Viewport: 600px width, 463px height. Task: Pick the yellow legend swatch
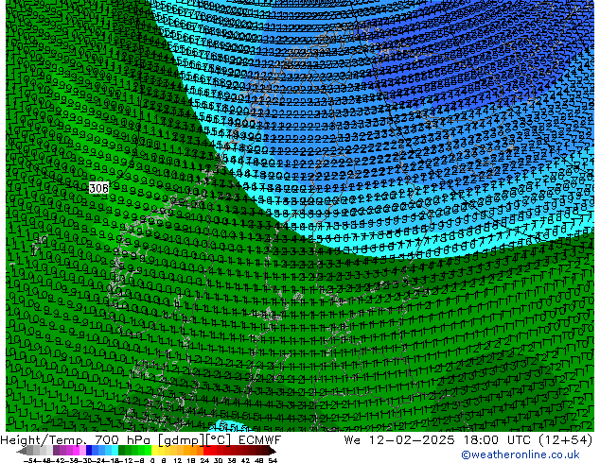pos(154,451)
